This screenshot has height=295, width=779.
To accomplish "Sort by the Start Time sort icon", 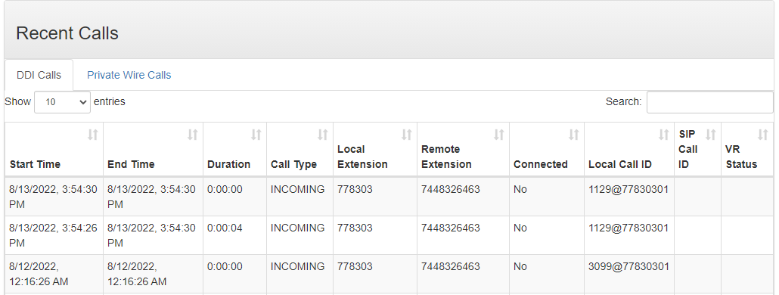I will pyautogui.click(x=93, y=135).
